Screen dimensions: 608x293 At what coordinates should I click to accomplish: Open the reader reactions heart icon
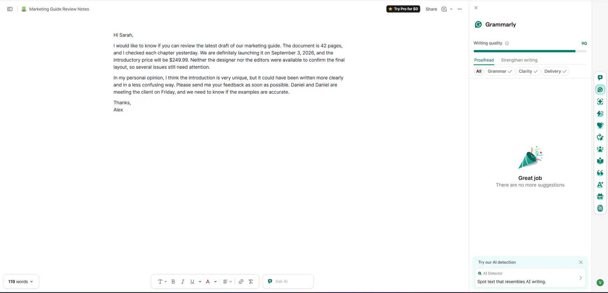click(x=600, y=125)
